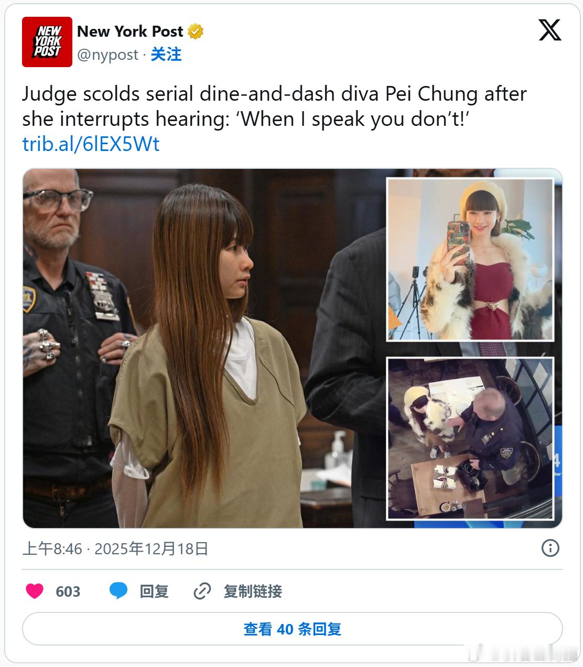Open the trib.al/6lEX5Wt link
Viewport: 583px width, 667px height.
[x=91, y=144]
